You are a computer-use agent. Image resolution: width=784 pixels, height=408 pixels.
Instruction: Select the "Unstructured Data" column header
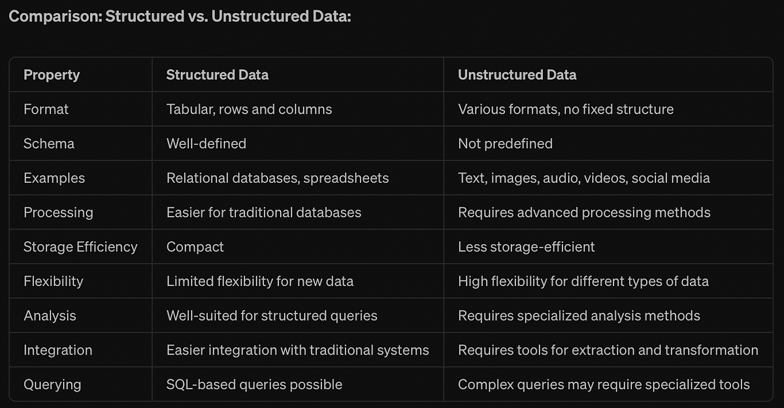pos(517,74)
